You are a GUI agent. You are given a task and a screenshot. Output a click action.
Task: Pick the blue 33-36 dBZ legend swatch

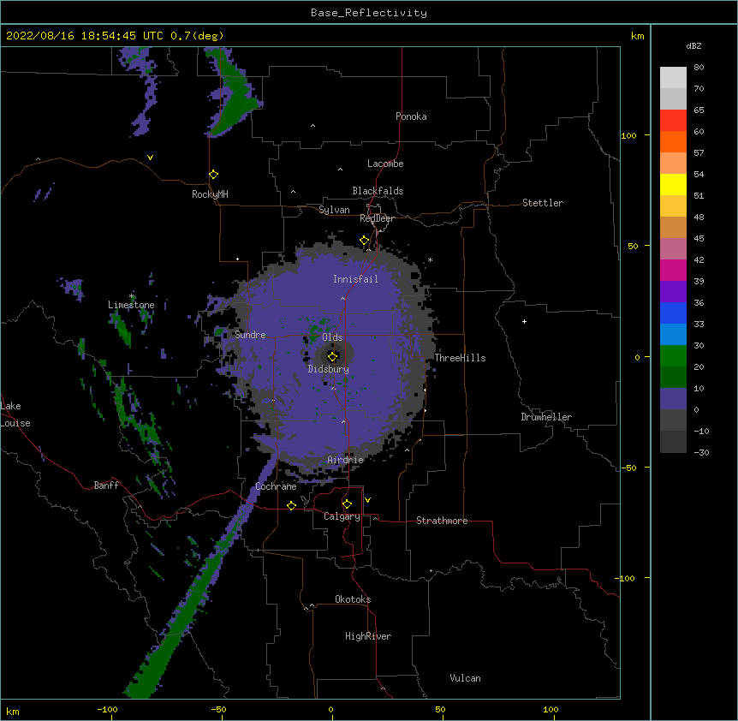pos(673,313)
